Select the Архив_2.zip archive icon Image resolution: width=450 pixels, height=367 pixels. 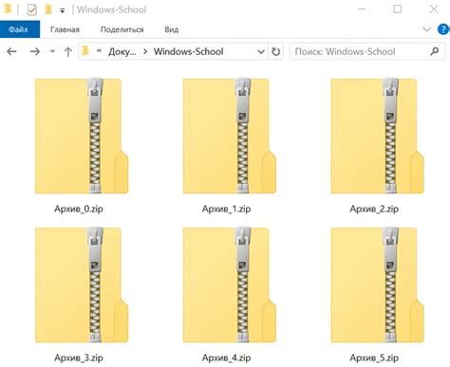pyautogui.click(x=377, y=136)
